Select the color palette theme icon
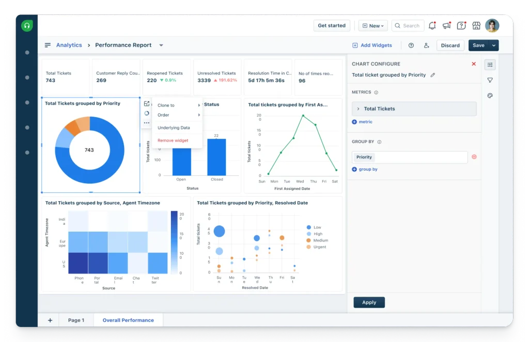Image resolution: width=529 pixels, height=342 pixels. tap(490, 96)
